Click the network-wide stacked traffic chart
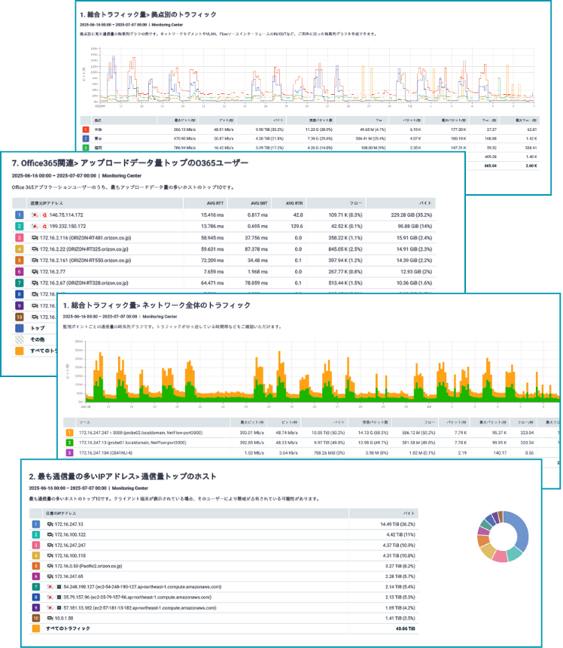The width and height of the screenshot is (563, 648). pyautogui.click(x=322, y=372)
